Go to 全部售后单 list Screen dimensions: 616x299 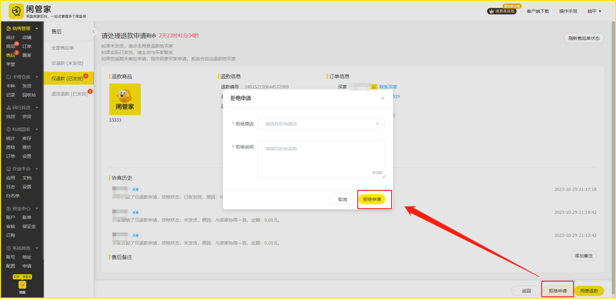[63, 48]
